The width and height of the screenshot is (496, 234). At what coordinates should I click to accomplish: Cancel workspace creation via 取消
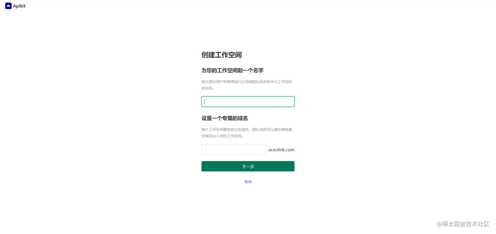point(248,182)
